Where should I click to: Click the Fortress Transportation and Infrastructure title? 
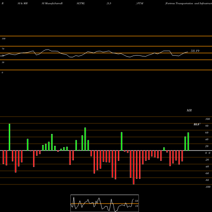tap(189, 3)
